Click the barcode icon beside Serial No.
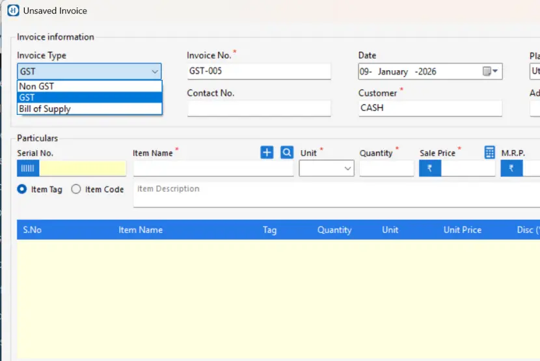This screenshot has width=540, height=361. tap(27, 169)
